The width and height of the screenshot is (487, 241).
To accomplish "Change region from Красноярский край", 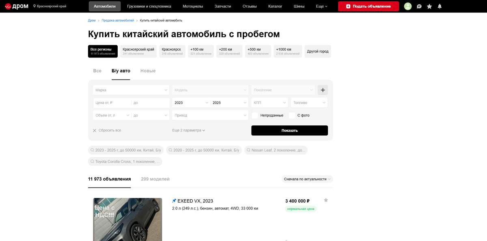I will pos(50,6).
